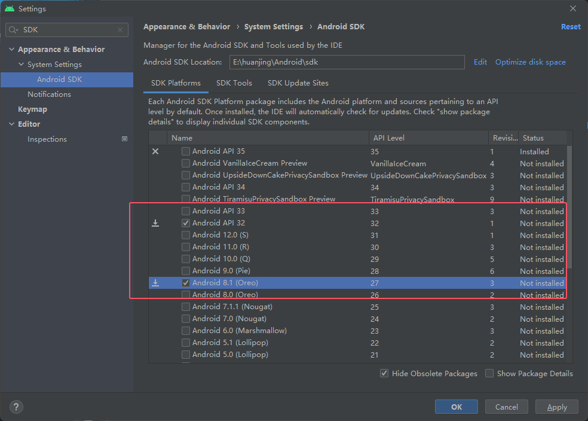This screenshot has width=588, height=421.
Task: Check Android 9.0 (Pie) checkbox
Action: 186,270
